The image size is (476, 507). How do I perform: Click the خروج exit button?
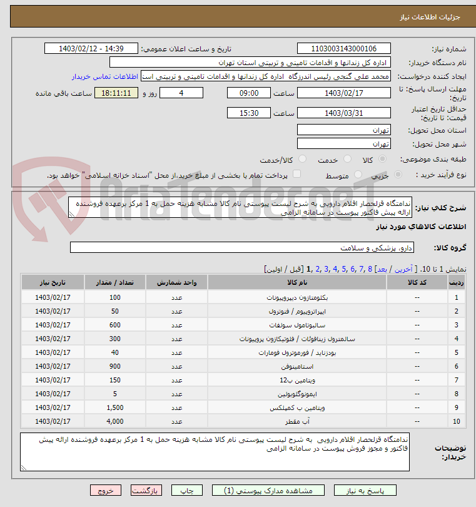(x=106, y=491)
